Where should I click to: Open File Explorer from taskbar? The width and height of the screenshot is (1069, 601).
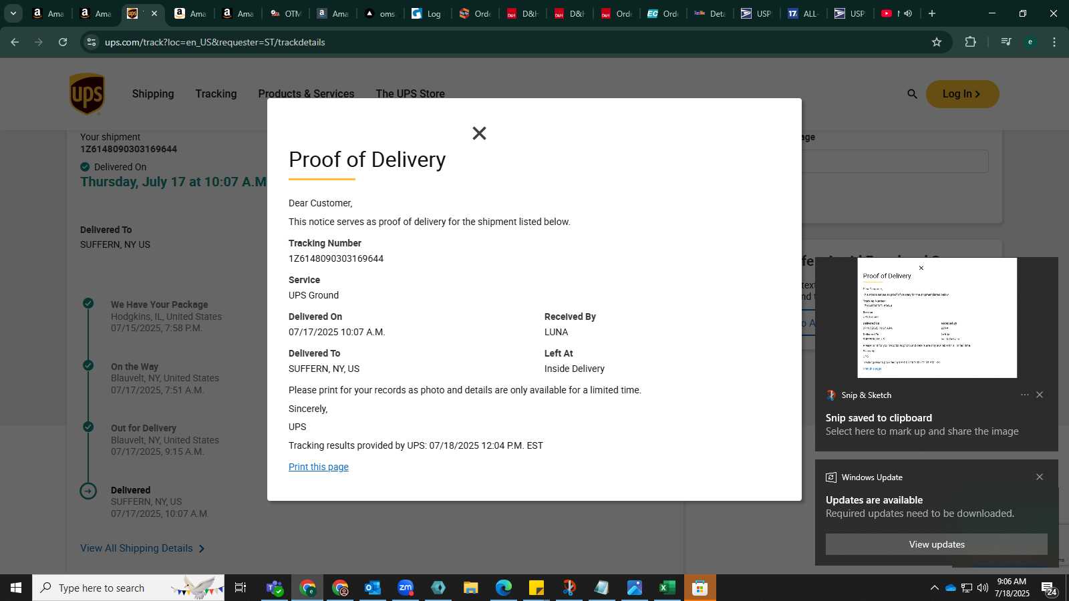click(x=471, y=588)
